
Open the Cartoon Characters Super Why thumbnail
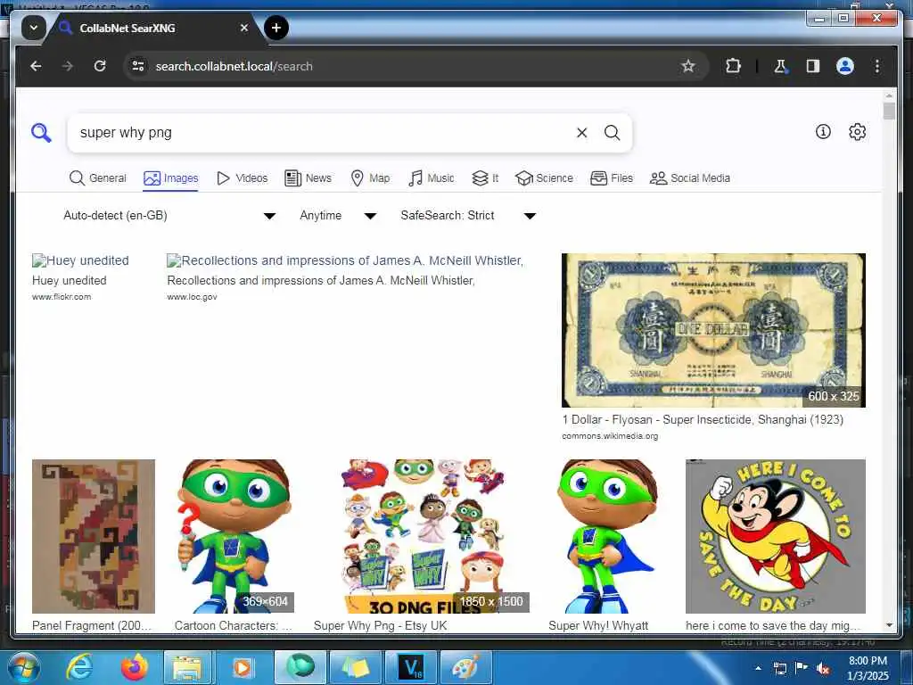[x=234, y=536]
